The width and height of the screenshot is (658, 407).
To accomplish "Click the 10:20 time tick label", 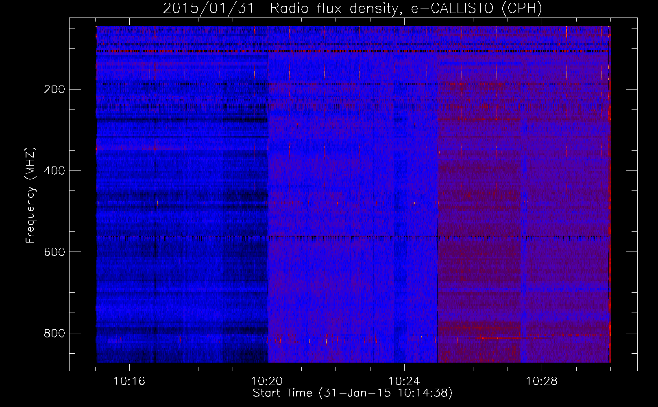I will 267,381.
